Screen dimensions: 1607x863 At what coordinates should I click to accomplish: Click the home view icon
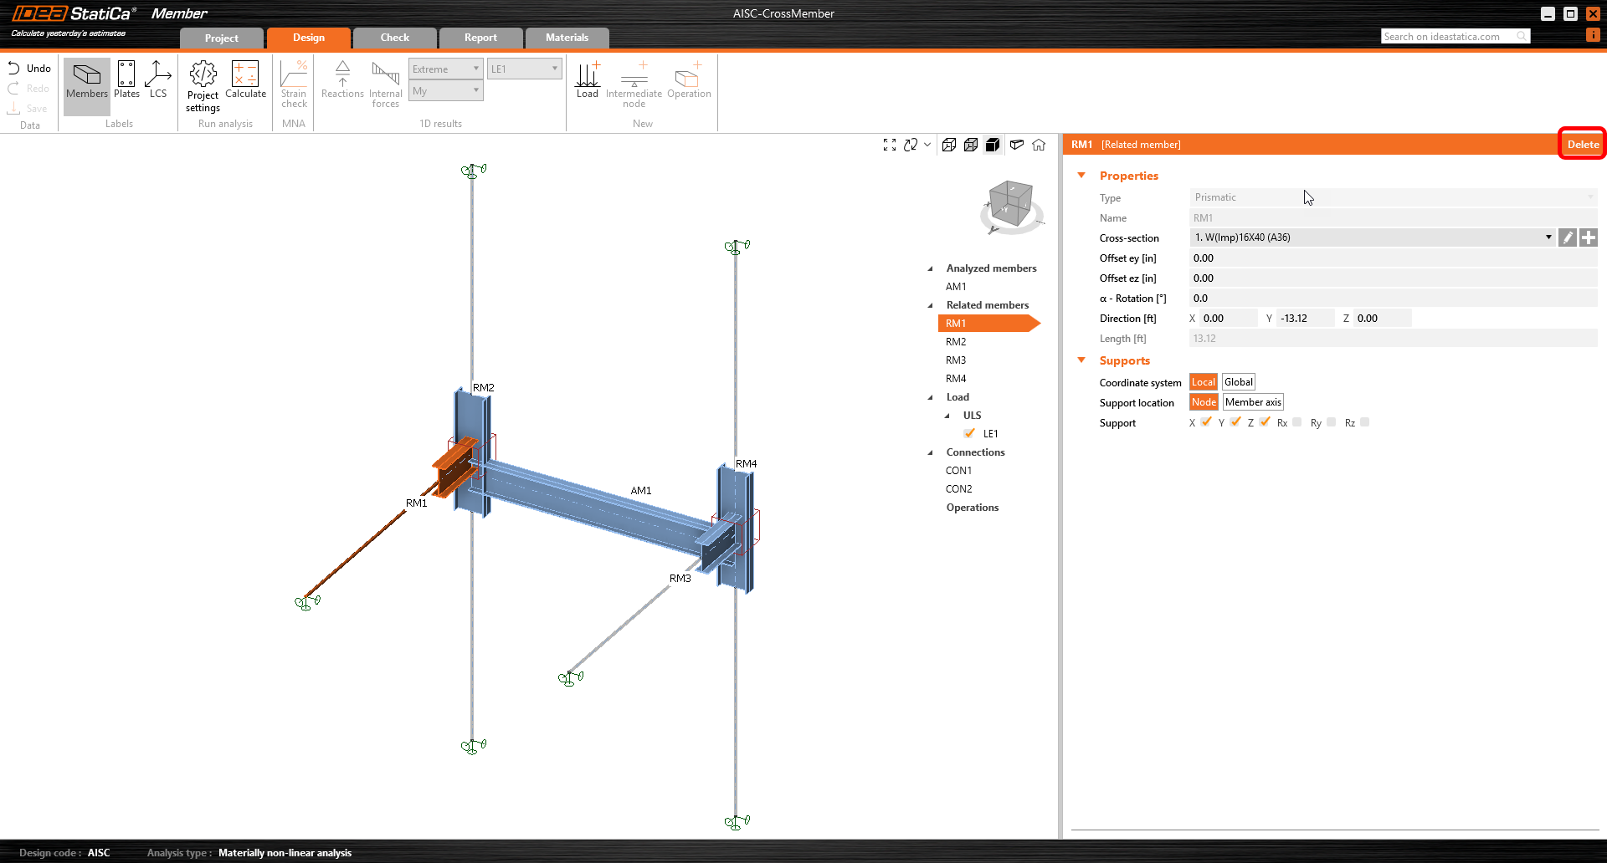1039,145
